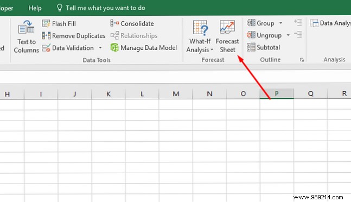This screenshot has height=202, width=351.
Task: Select column J header
Action: pyautogui.click(x=74, y=94)
